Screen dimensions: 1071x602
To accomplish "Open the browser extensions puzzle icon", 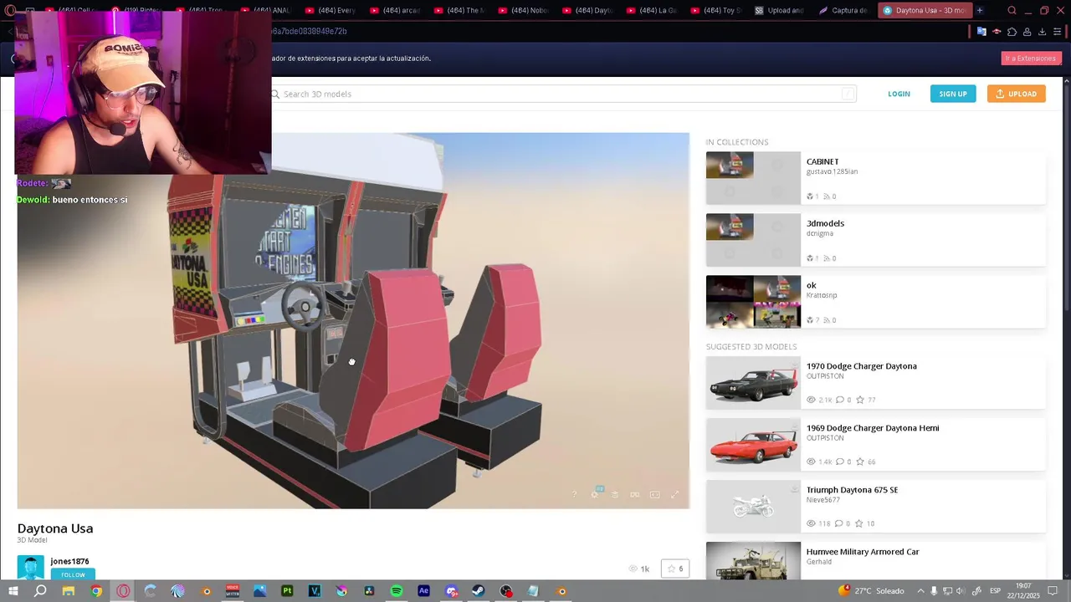I will click(1012, 32).
